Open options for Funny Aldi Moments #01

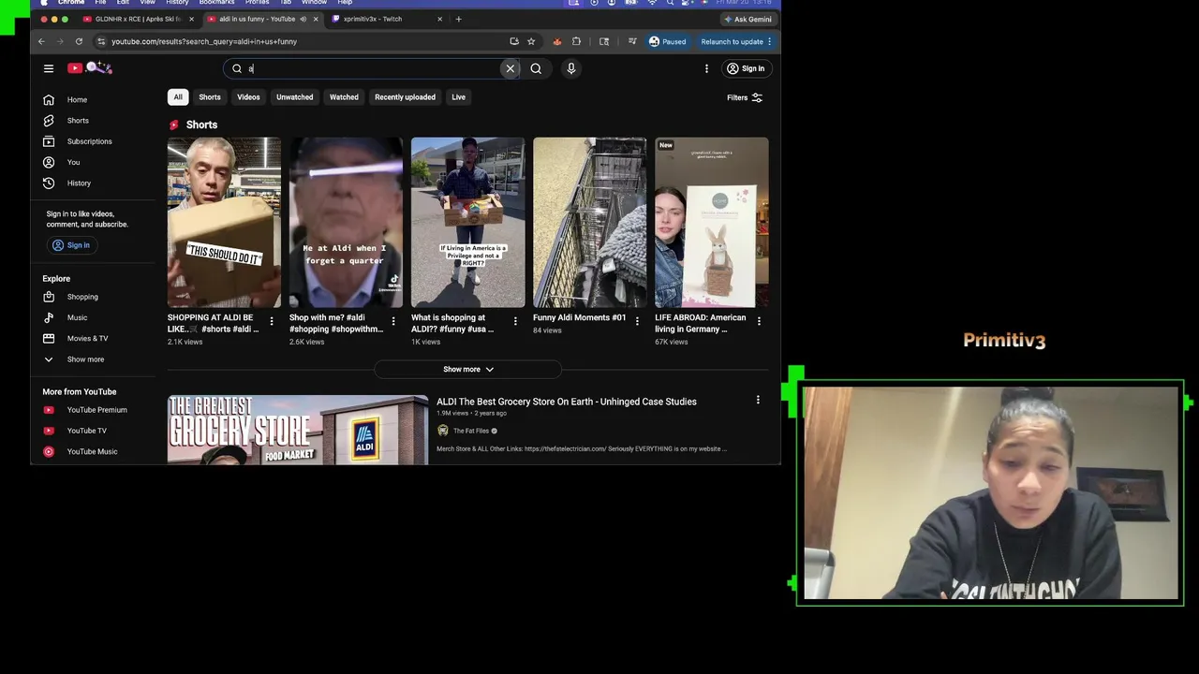click(x=637, y=321)
